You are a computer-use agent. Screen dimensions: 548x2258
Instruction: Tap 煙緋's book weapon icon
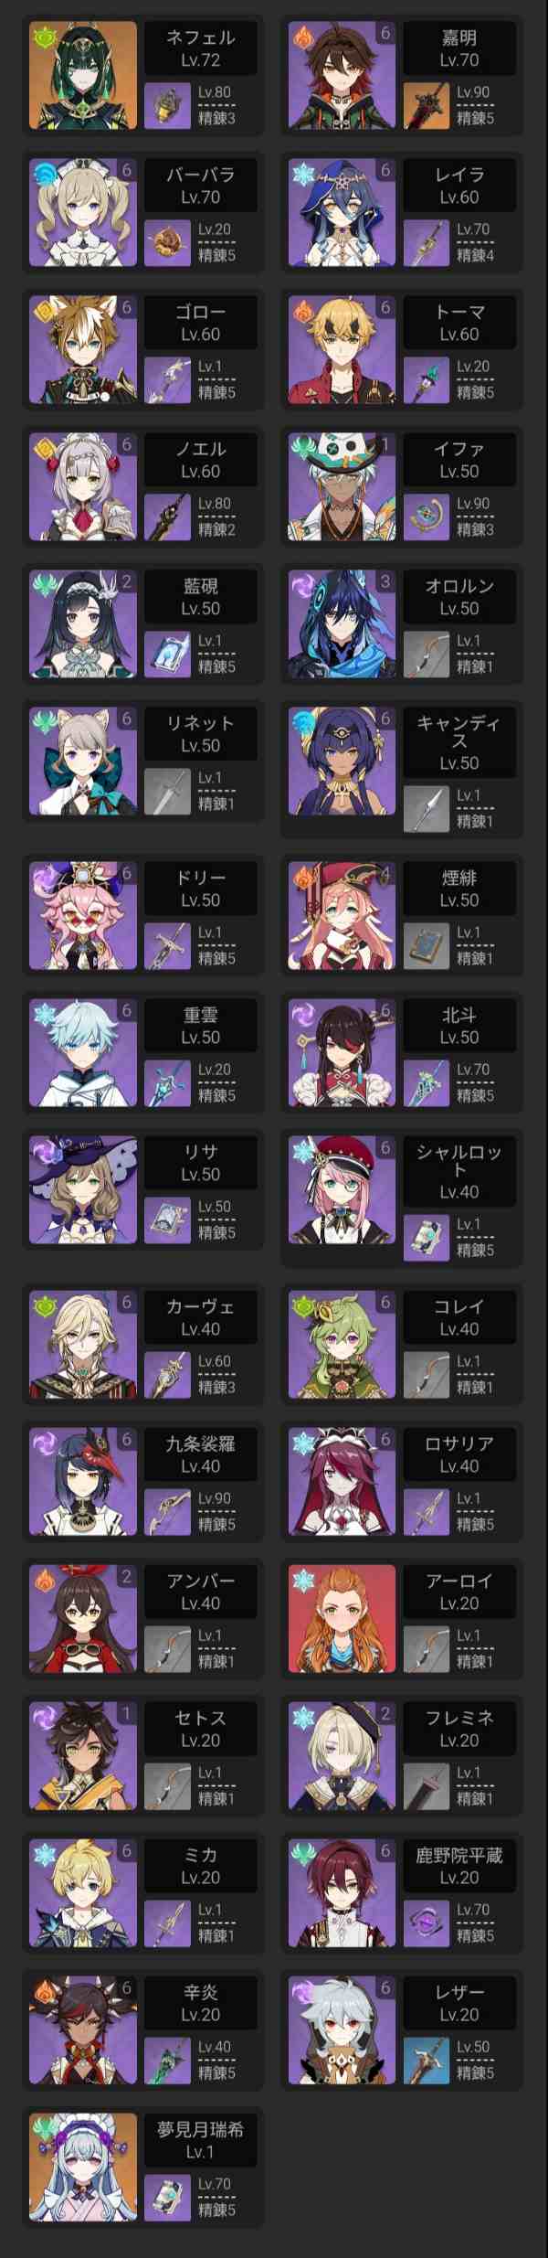point(427,946)
